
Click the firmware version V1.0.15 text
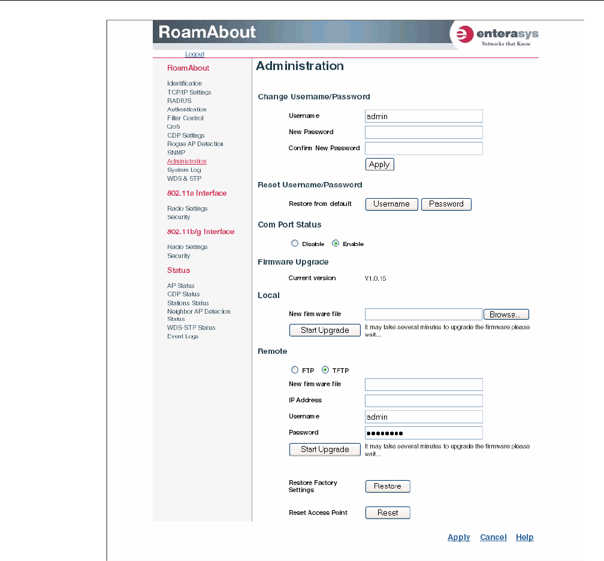tap(375, 278)
